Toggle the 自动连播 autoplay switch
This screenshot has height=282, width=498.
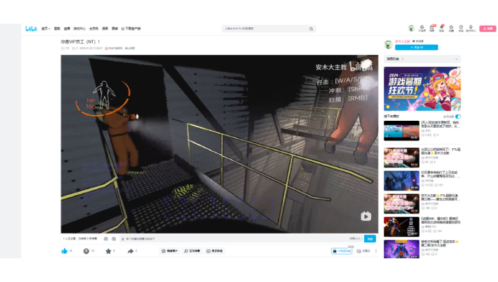pos(458,116)
